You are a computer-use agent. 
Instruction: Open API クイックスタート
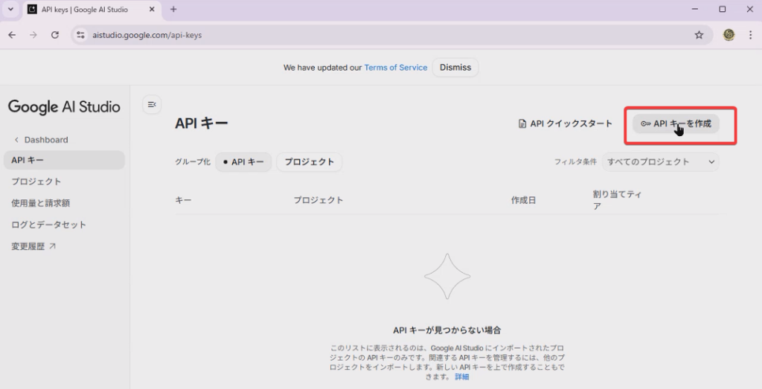point(566,123)
